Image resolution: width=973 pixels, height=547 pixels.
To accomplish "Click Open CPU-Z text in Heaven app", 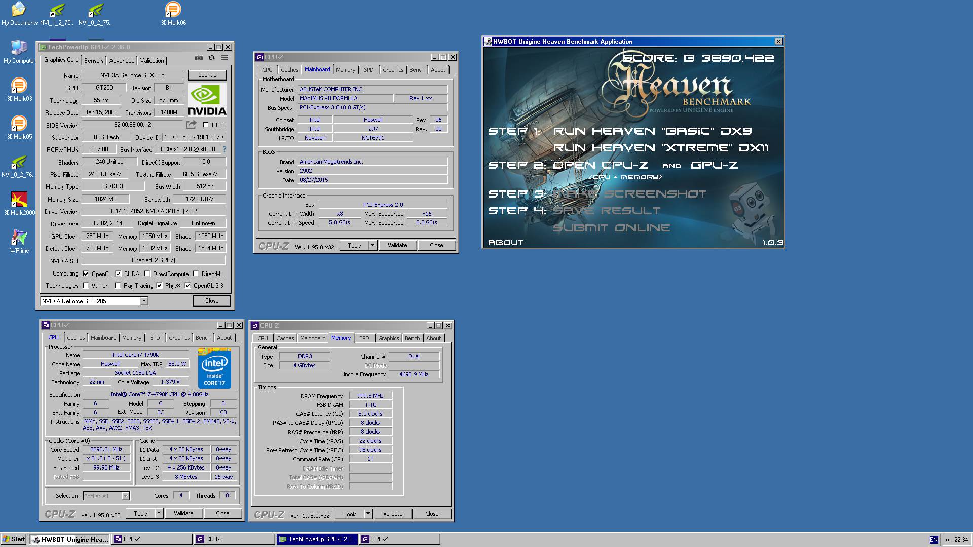I will tap(601, 165).
